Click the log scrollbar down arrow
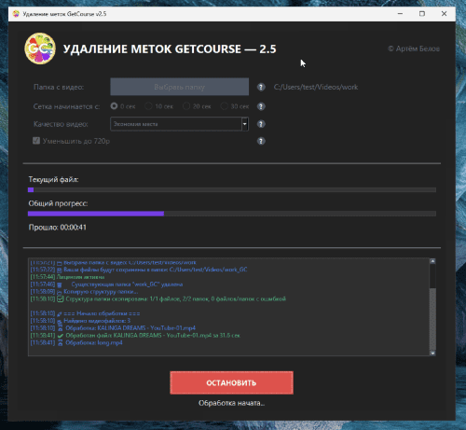 [432, 353]
